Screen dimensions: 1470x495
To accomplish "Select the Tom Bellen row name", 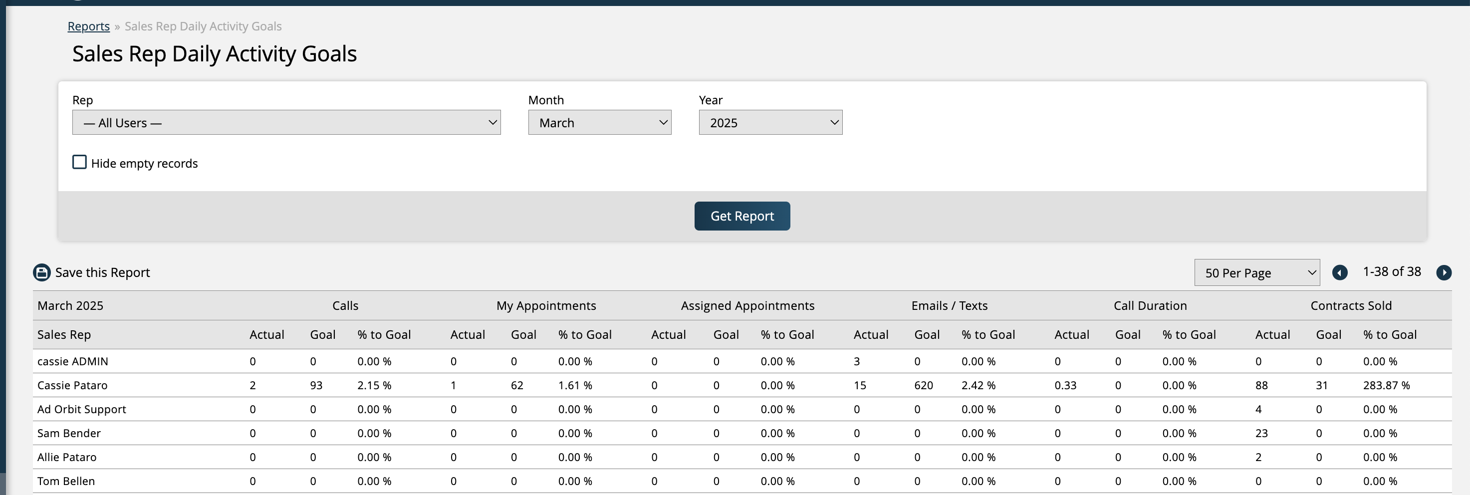I will tap(66, 482).
